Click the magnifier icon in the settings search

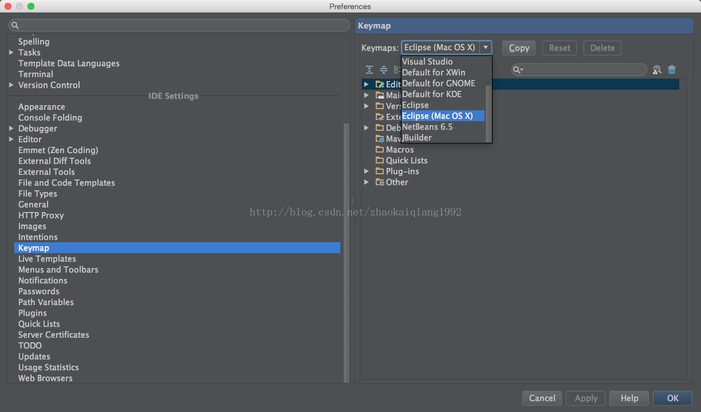pos(15,25)
